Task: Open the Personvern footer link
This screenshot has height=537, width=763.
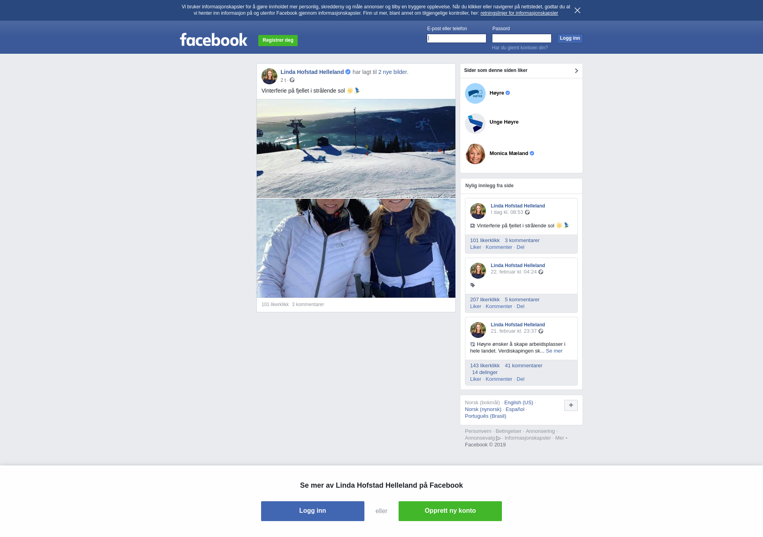Action: click(478, 431)
